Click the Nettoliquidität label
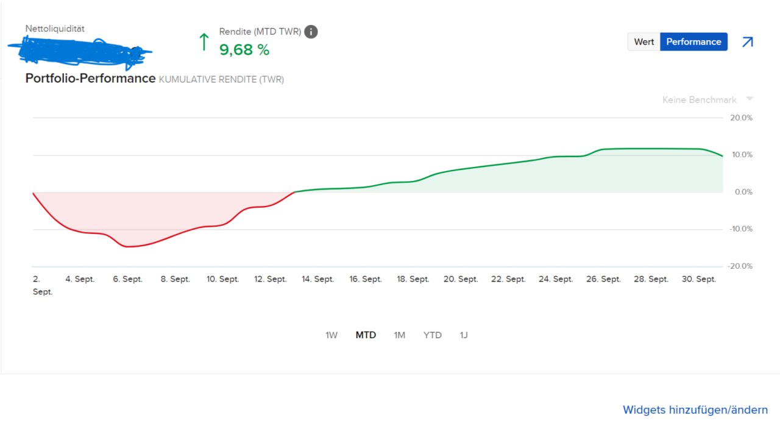The height and width of the screenshot is (426, 780). [x=54, y=28]
